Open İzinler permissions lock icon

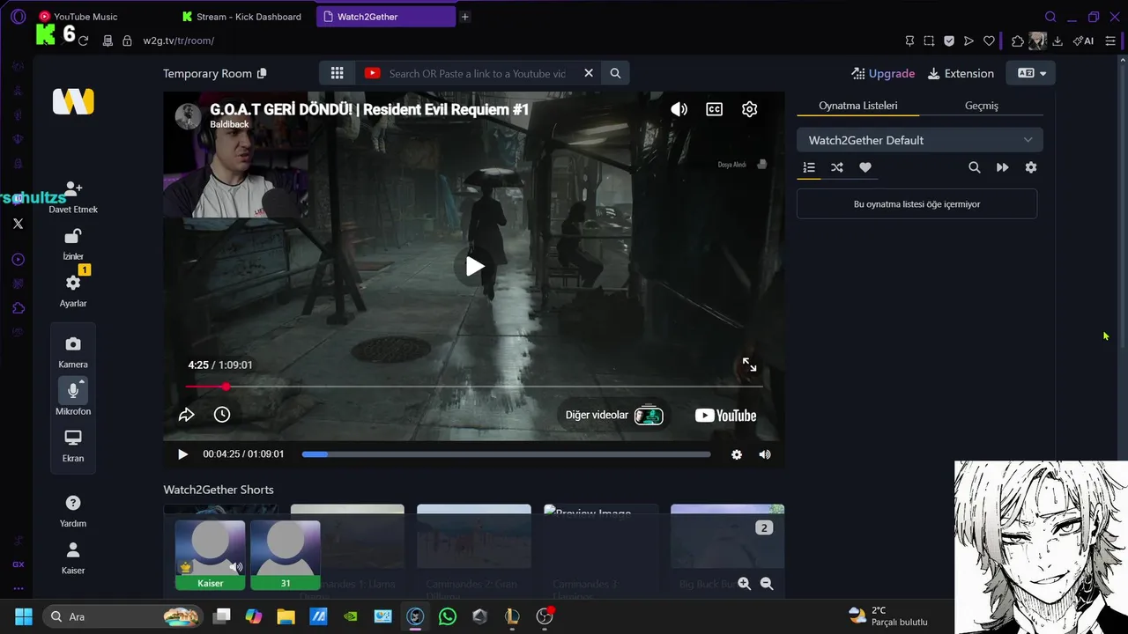(x=73, y=236)
